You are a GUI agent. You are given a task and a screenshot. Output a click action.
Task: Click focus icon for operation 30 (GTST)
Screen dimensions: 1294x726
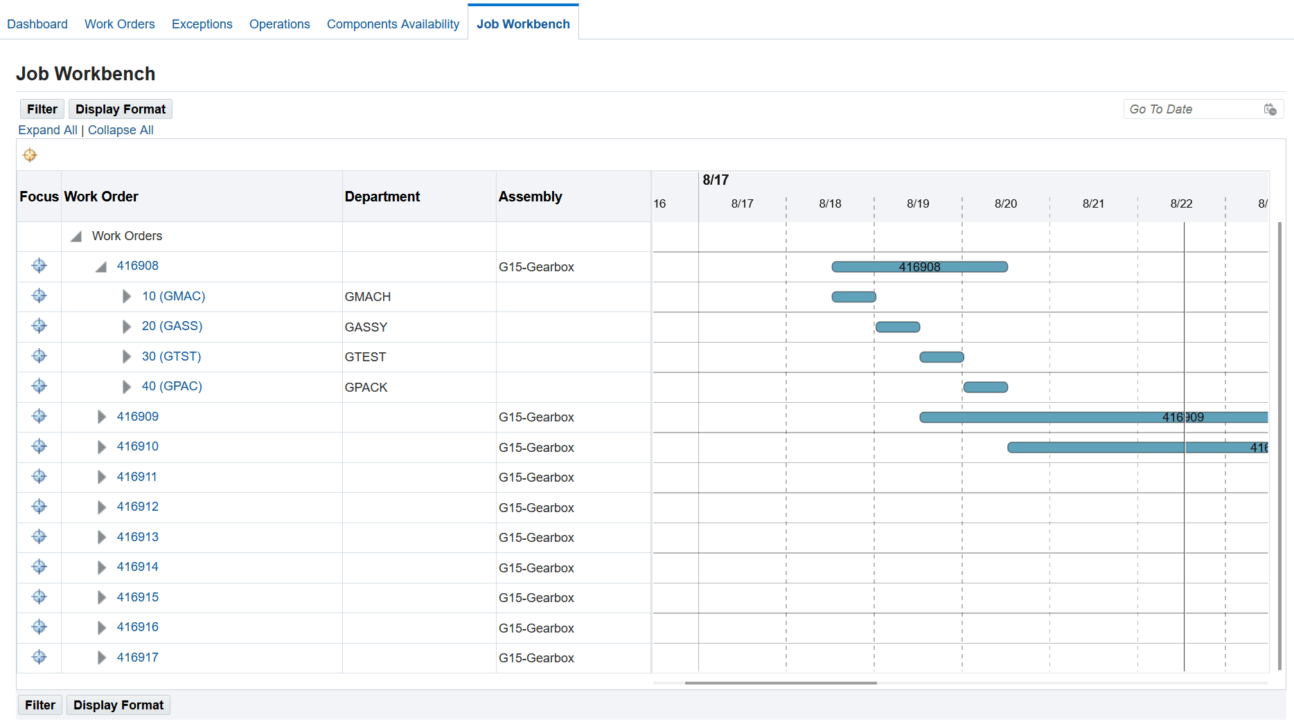pos(39,356)
